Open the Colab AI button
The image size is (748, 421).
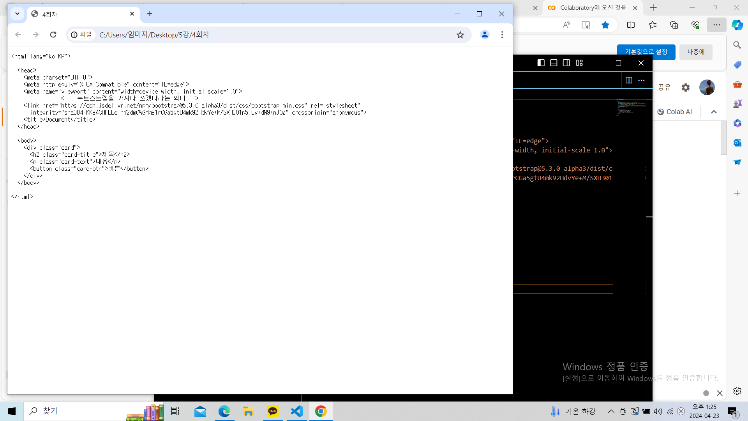[x=675, y=112]
